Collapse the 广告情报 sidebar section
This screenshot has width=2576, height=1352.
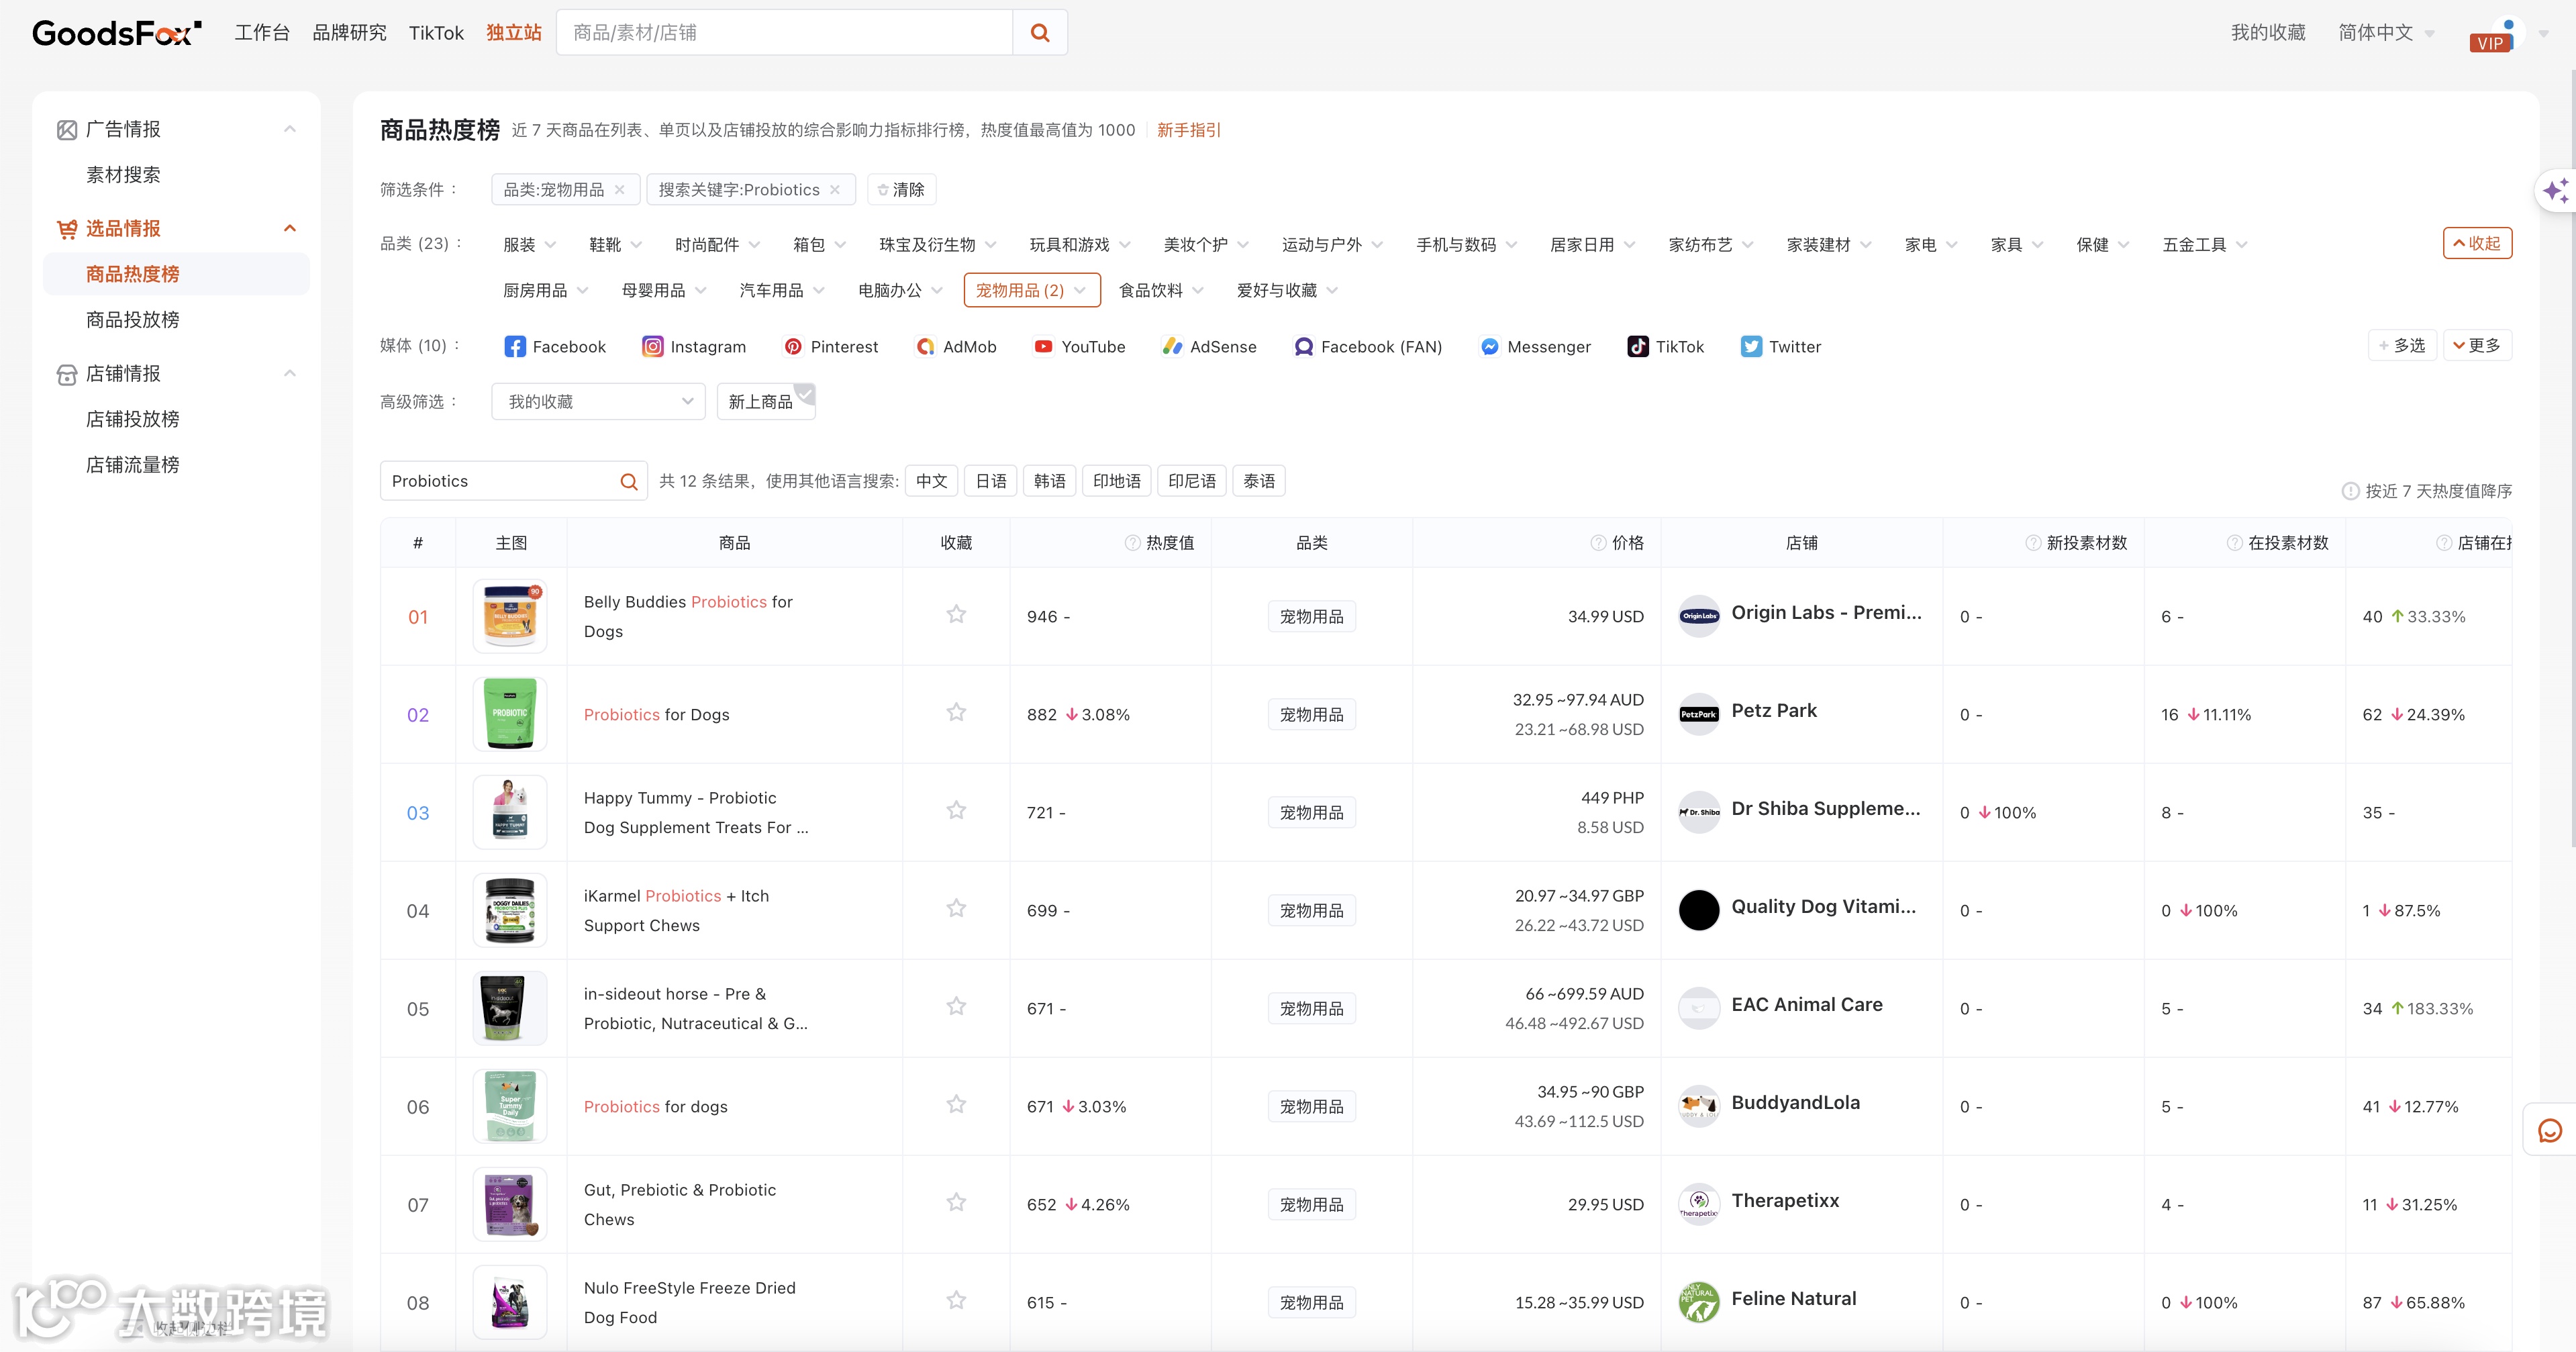[x=289, y=129]
